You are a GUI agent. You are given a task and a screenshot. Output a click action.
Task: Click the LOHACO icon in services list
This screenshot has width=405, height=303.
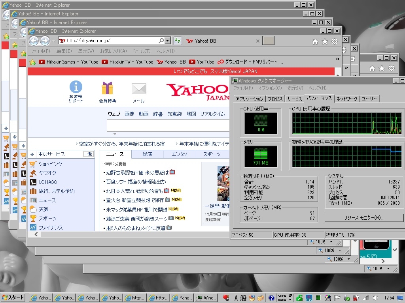(x=33, y=182)
